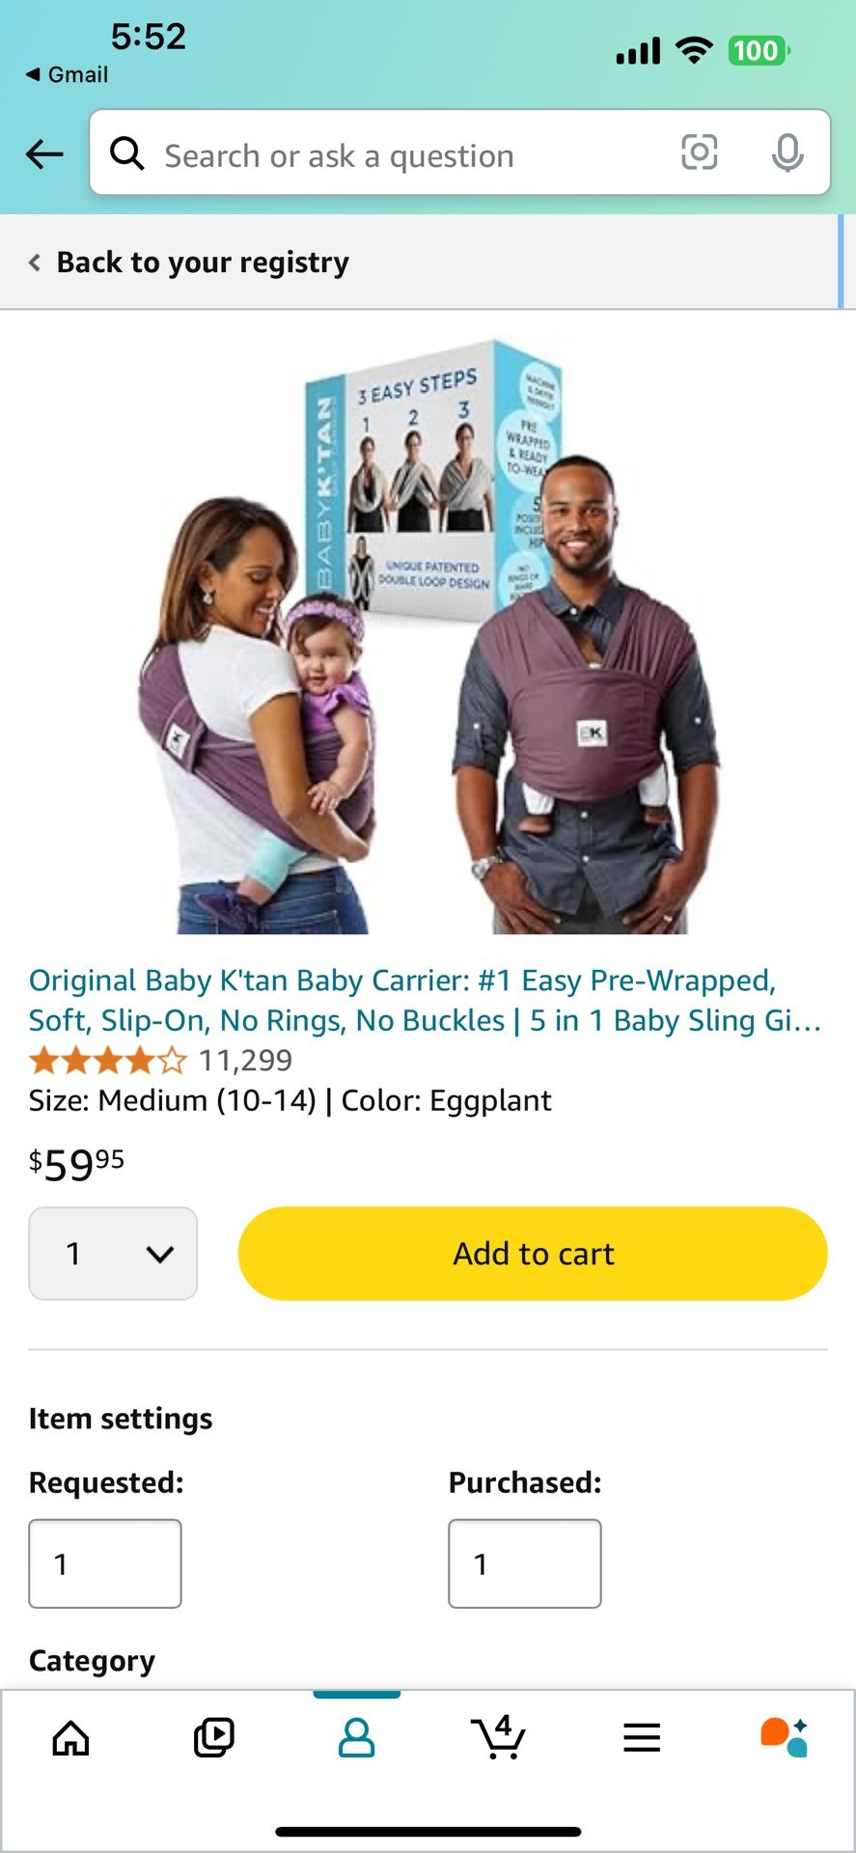
Task: Go to Home tab in bottom bar
Action: [x=70, y=1739]
